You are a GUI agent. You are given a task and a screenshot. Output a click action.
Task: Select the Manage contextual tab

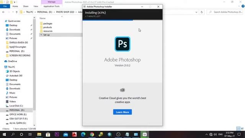(x=52, y=2)
